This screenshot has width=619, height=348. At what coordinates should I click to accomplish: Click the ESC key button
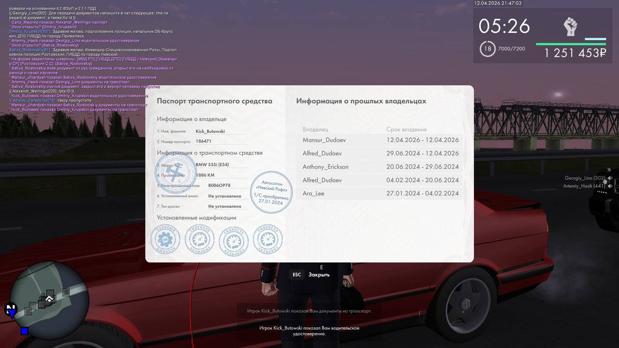[297, 275]
